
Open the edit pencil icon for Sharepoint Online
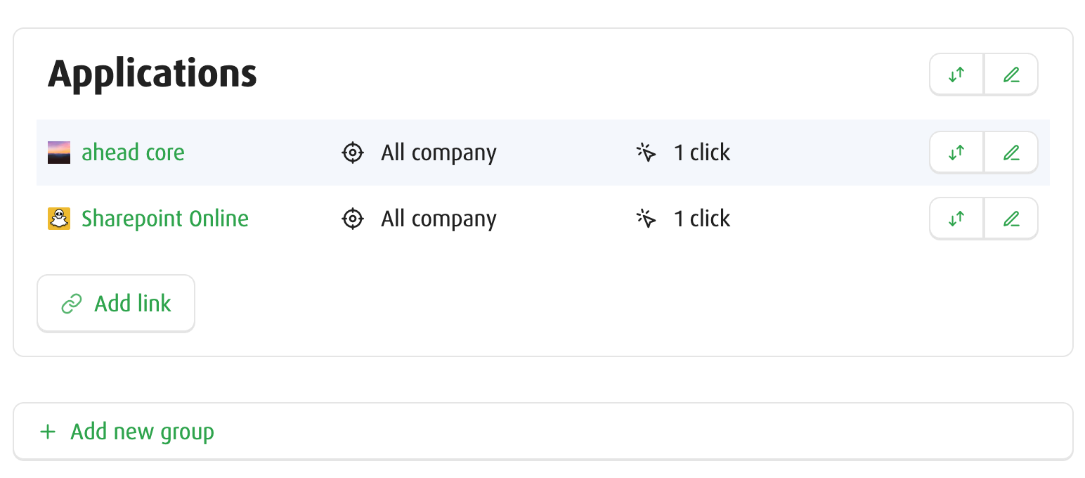(x=1011, y=219)
